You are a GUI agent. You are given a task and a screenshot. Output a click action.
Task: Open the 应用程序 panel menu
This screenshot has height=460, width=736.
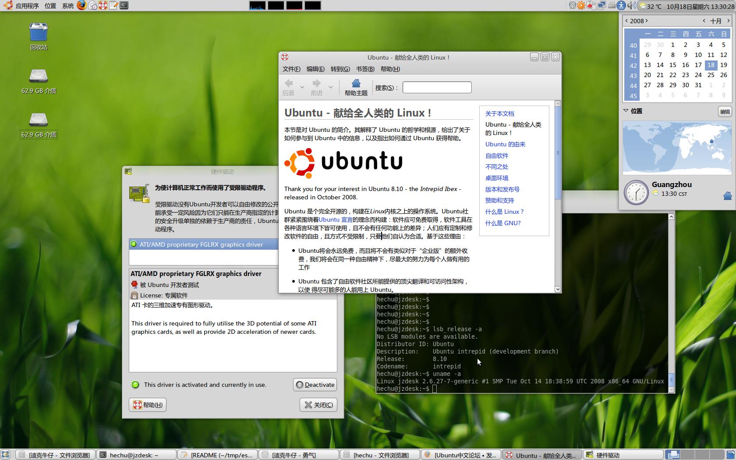[x=27, y=6]
